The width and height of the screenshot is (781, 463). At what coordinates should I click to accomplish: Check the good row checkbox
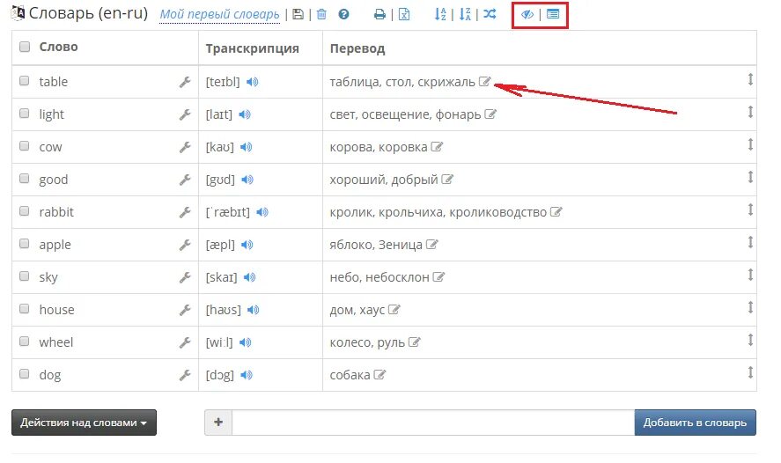(25, 178)
